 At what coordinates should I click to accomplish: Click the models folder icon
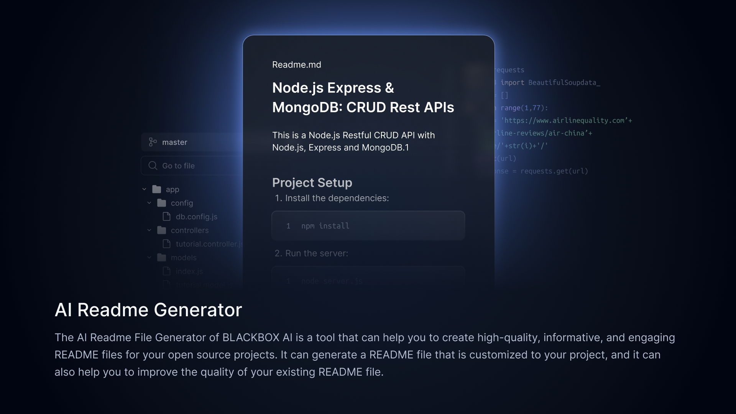(x=161, y=258)
